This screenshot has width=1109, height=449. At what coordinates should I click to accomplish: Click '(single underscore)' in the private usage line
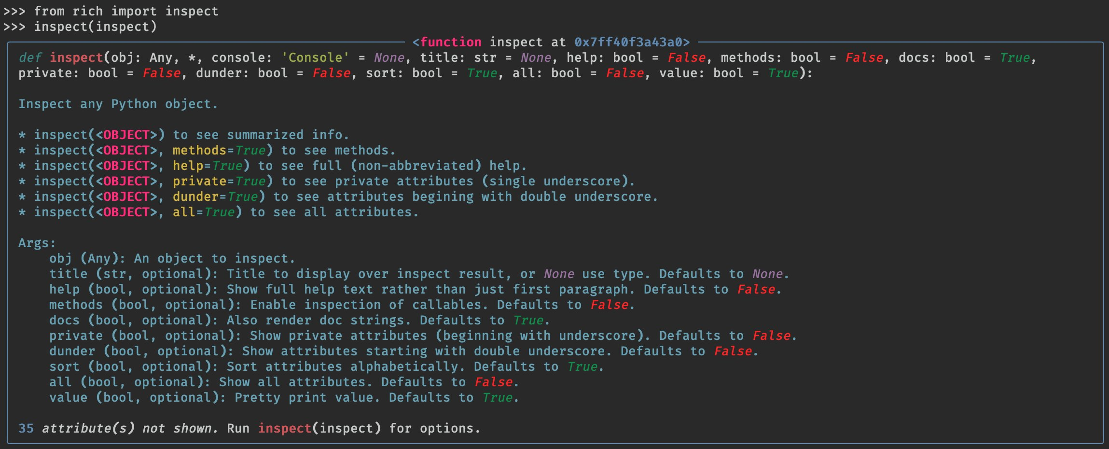(x=554, y=181)
